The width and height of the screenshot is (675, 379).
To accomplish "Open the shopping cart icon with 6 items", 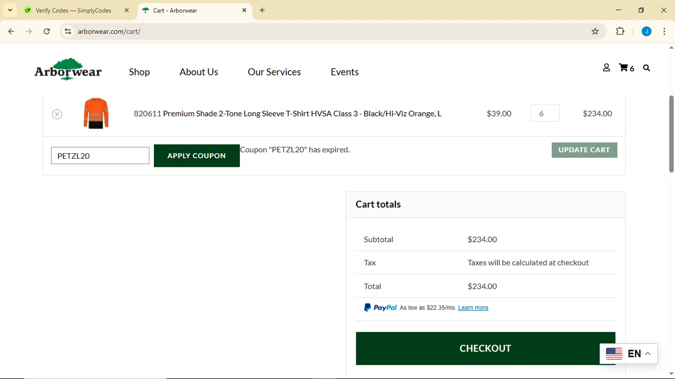I will [x=626, y=68].
